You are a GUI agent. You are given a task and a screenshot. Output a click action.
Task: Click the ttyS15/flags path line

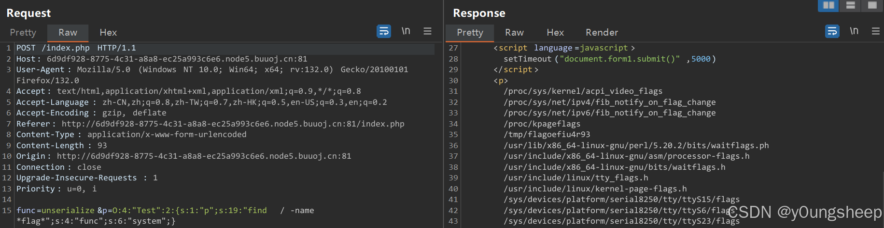click(x=622, y=200)
